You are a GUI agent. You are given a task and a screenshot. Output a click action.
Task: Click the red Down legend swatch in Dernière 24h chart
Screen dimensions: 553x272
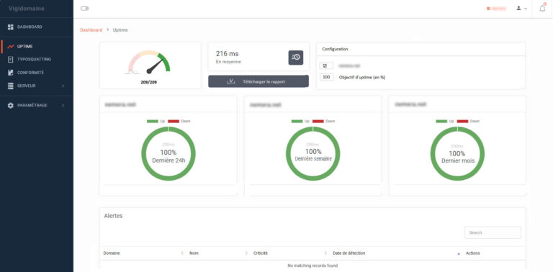[174, 121]
